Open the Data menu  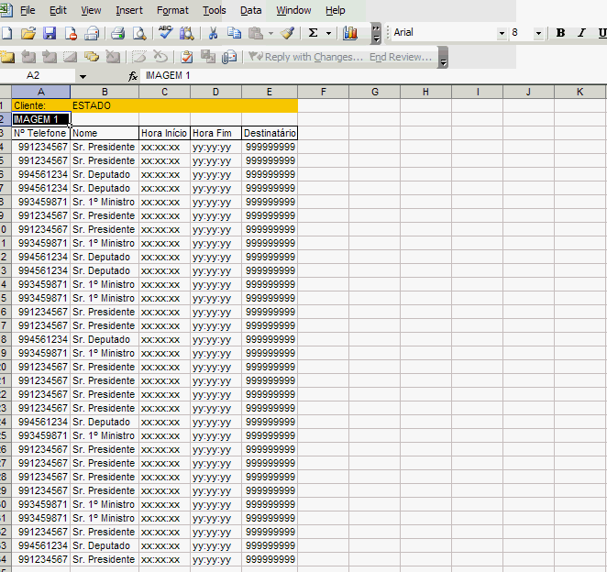(250, 10)
